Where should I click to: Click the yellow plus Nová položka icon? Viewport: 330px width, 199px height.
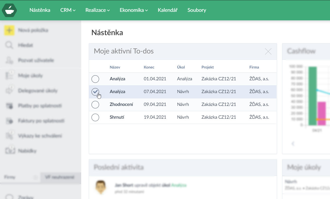click(x=9, y=30)
